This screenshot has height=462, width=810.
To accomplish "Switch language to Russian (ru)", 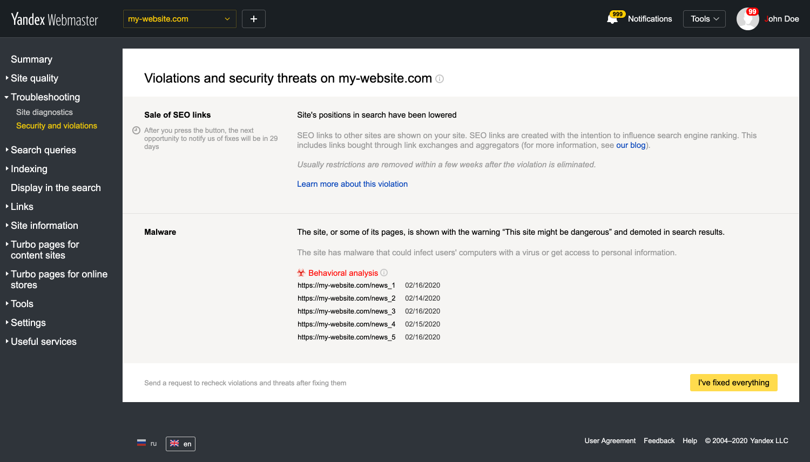I will (x=147, y=444).
